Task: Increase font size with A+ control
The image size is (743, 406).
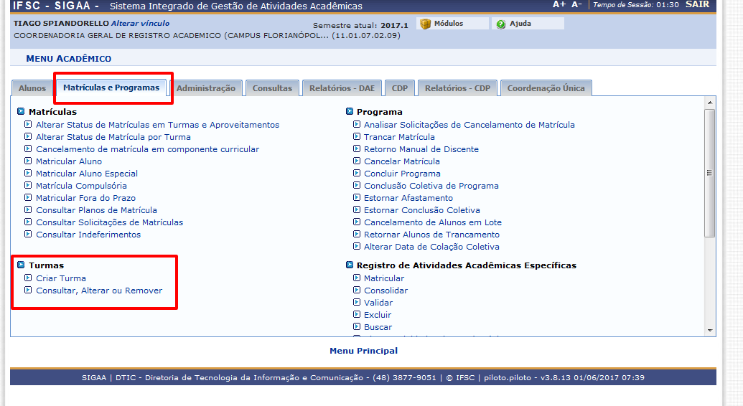Action: tap(559, 4)
